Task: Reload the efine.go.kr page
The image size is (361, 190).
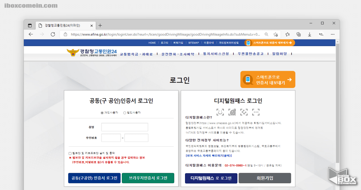Action: tap(53, 34)
